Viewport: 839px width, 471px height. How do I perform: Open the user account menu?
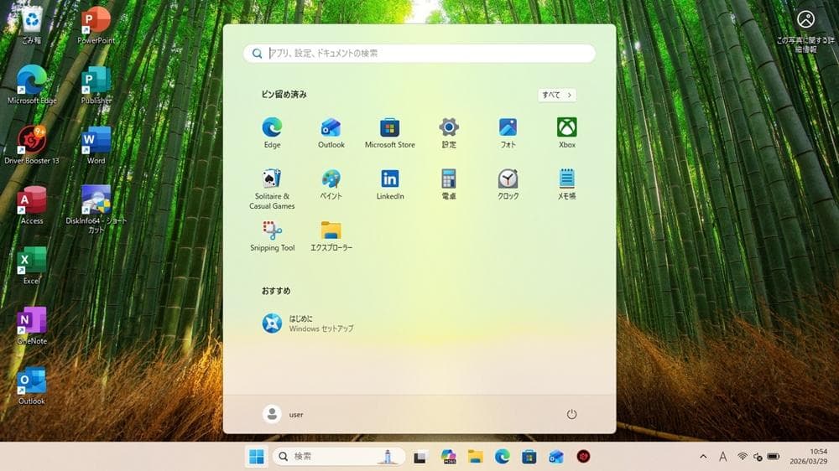[x=283, y=414]
